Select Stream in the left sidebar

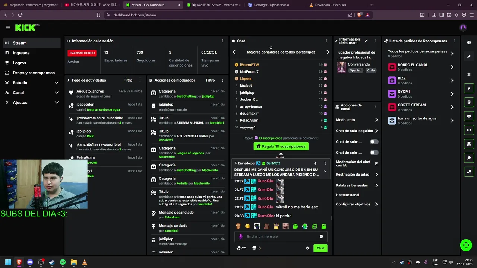tap(32, 43)
